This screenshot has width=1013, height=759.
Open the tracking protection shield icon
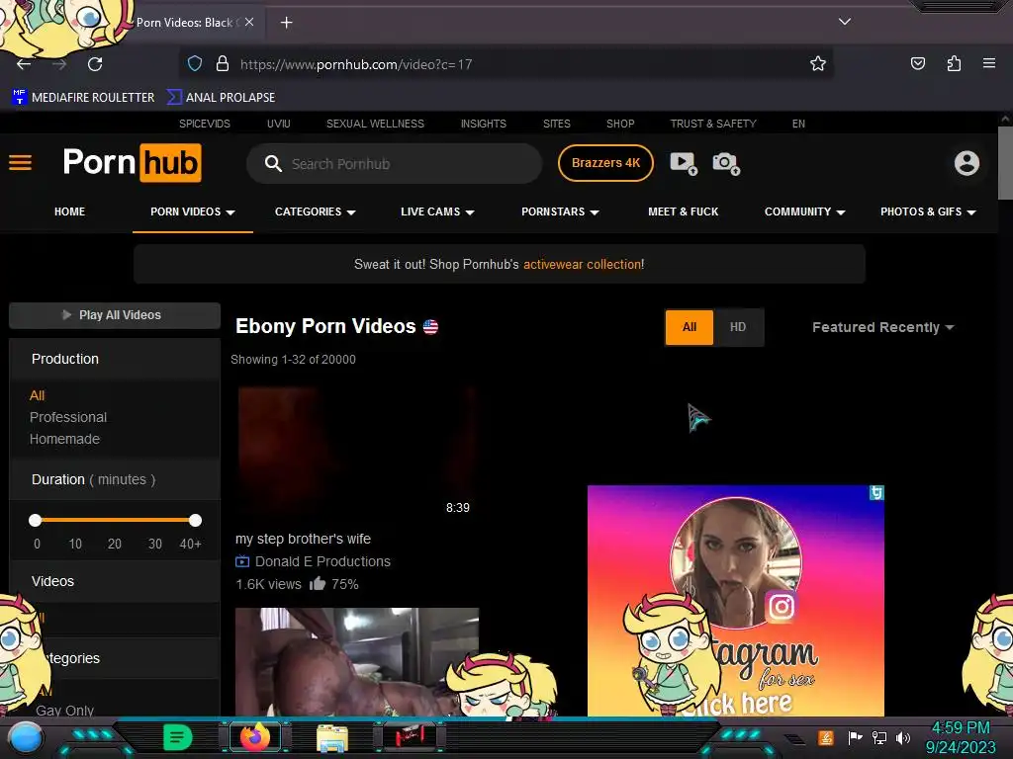point(195,64)
